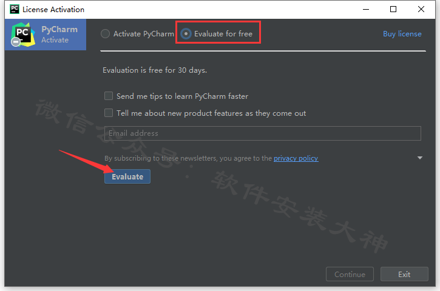Maximize the License Activation window
Viewport: 440px width, 291px height.
(x=393, y=9)
